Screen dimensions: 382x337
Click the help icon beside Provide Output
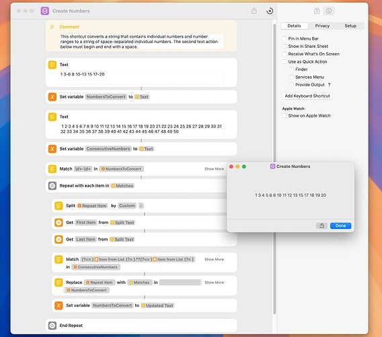[x=329, y=85]
